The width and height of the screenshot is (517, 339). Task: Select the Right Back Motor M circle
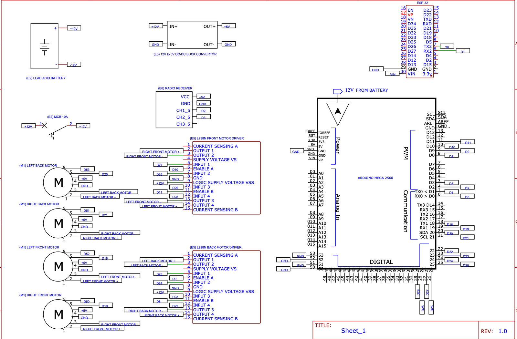pyautogui.click(x=58, y=223)
